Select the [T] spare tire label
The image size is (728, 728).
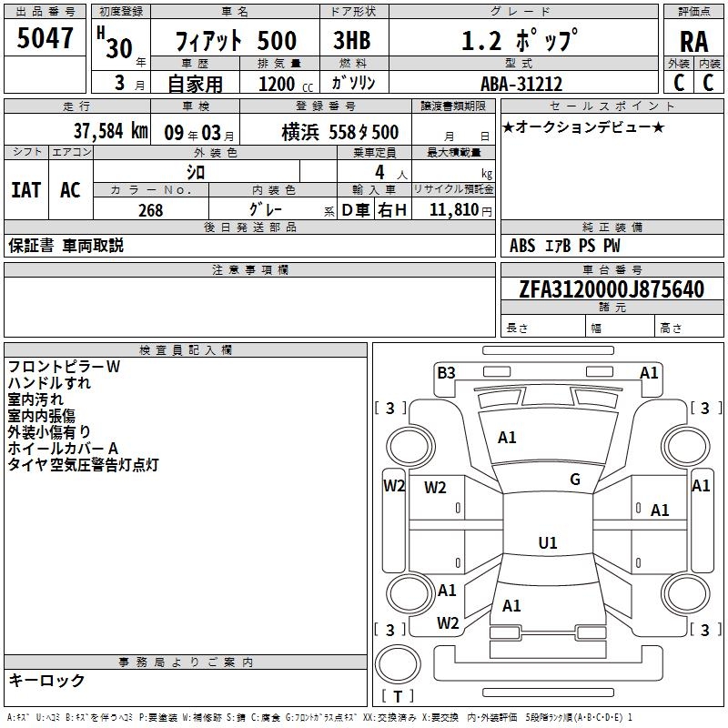coord(398,696)
